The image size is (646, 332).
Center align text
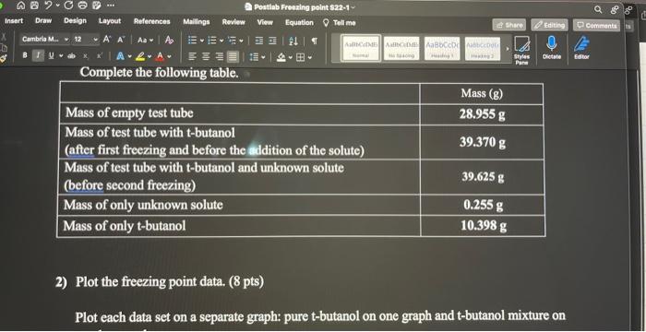206,57
